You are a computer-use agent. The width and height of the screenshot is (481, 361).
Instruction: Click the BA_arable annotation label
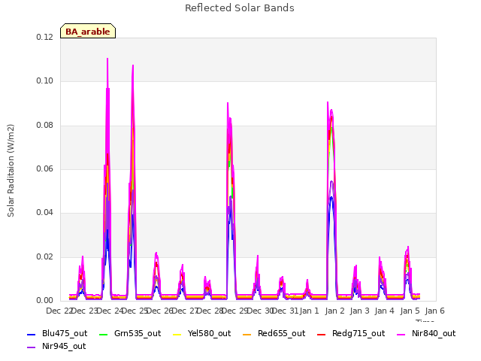[x=88, y=31]
